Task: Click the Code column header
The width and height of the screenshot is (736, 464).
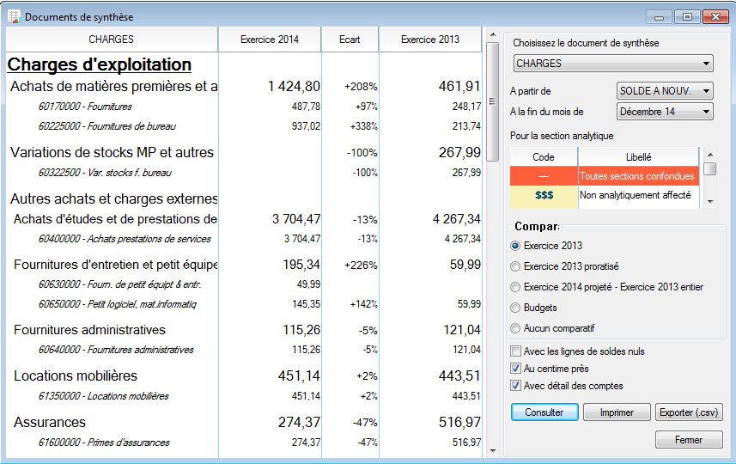Action: (544, 157)
